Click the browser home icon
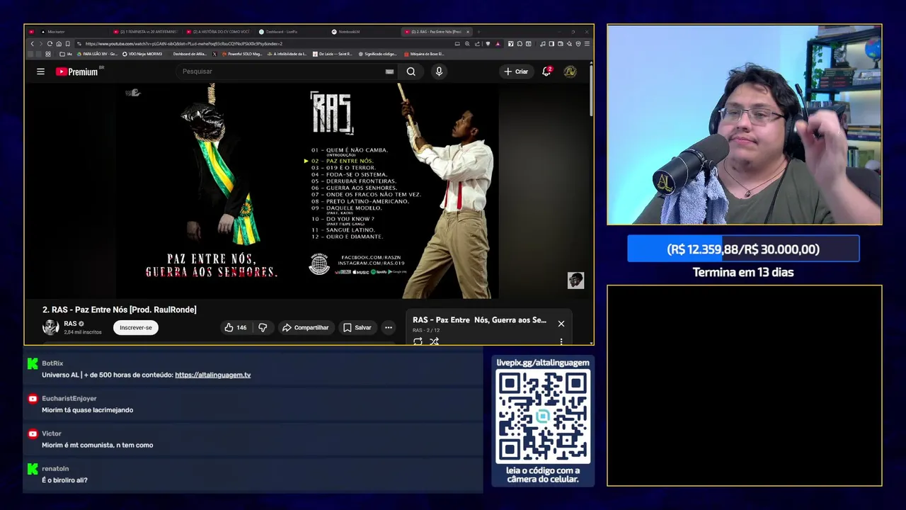Image resolution: width=906 pixels, height=510 pixels. [59, 44]
